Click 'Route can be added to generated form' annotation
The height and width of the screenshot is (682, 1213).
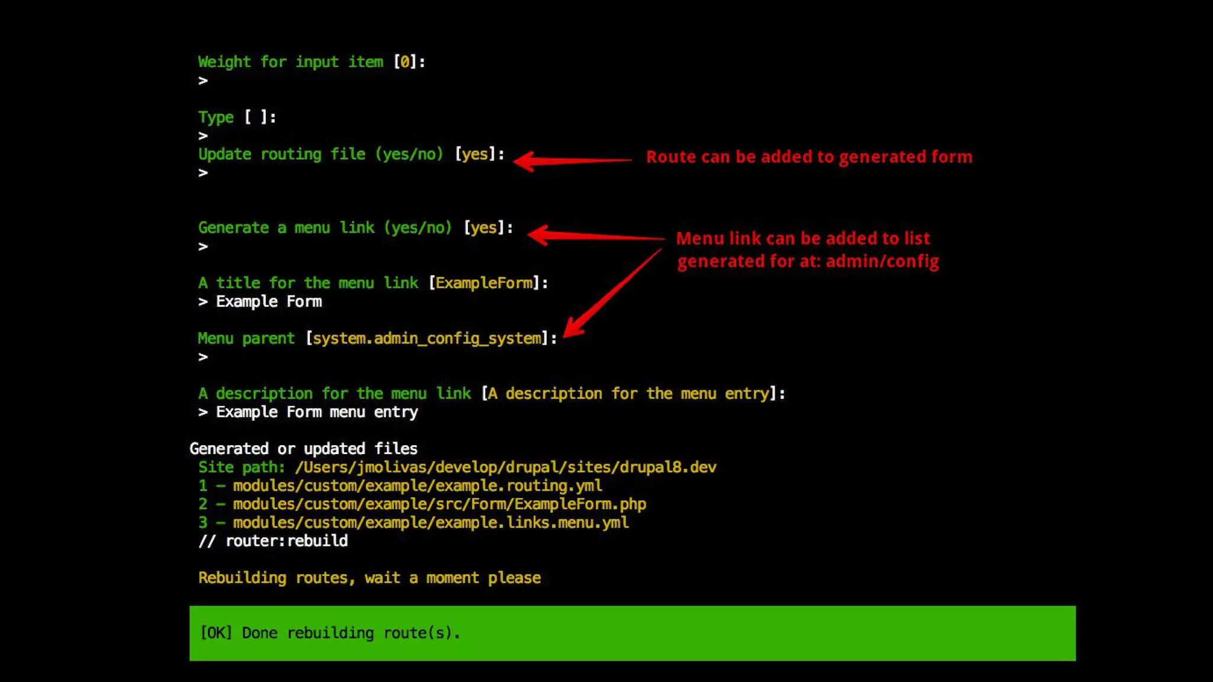tap(808, 157)
